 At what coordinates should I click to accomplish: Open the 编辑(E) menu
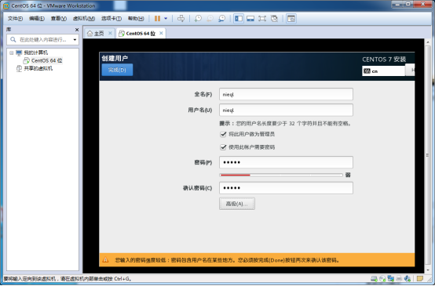coord(37,19)
